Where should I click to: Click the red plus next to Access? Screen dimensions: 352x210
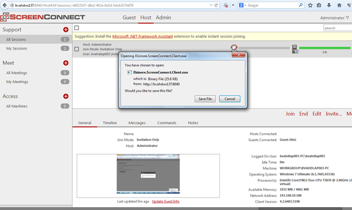pos(66,96)
